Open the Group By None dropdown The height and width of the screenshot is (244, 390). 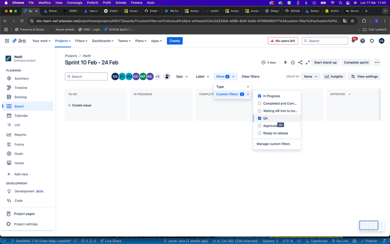click(311, 77)
